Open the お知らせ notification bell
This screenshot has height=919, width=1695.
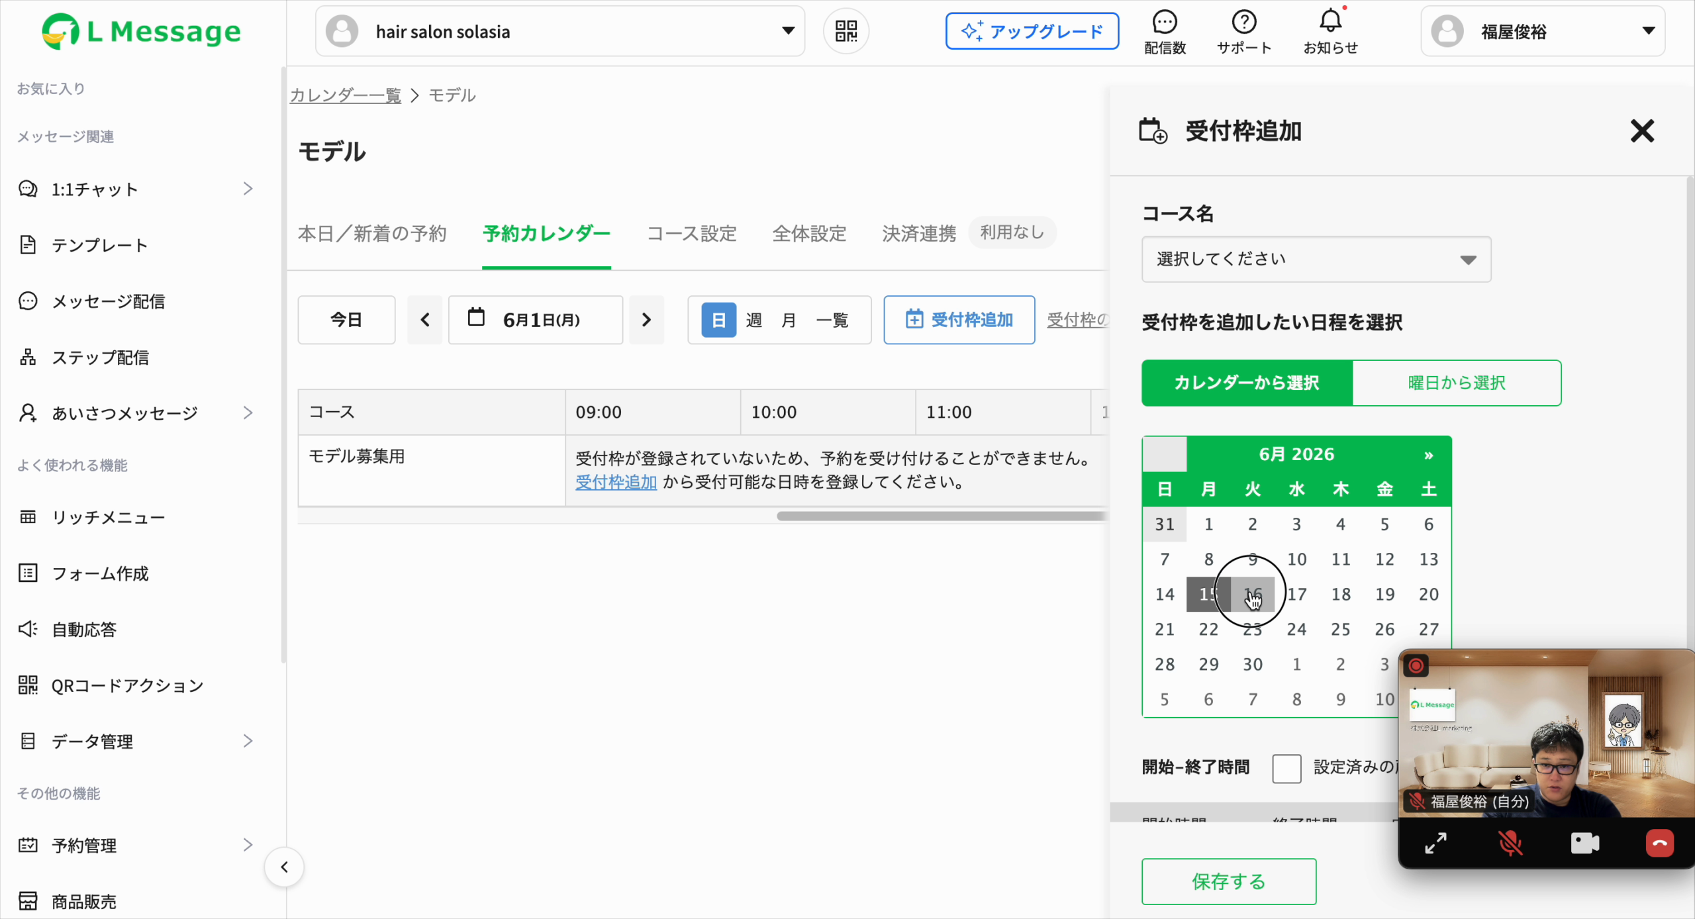click(1330, 32)
